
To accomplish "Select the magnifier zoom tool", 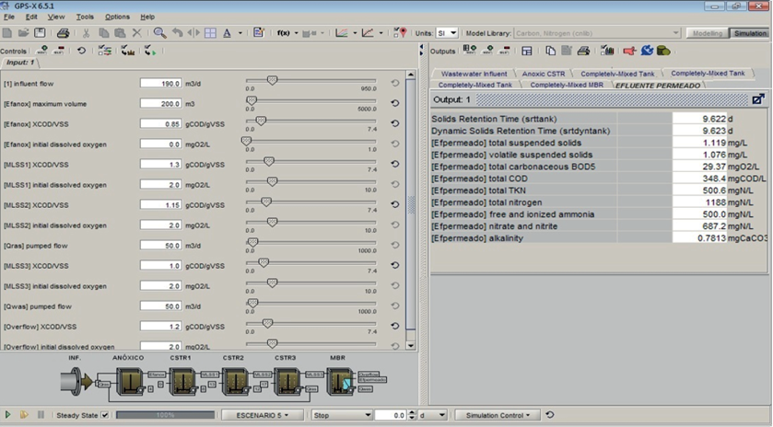I will (x=159, y=32).
